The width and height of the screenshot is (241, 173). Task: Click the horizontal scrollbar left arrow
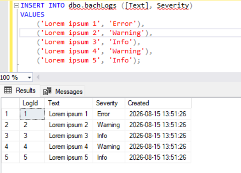coord(38,77)
